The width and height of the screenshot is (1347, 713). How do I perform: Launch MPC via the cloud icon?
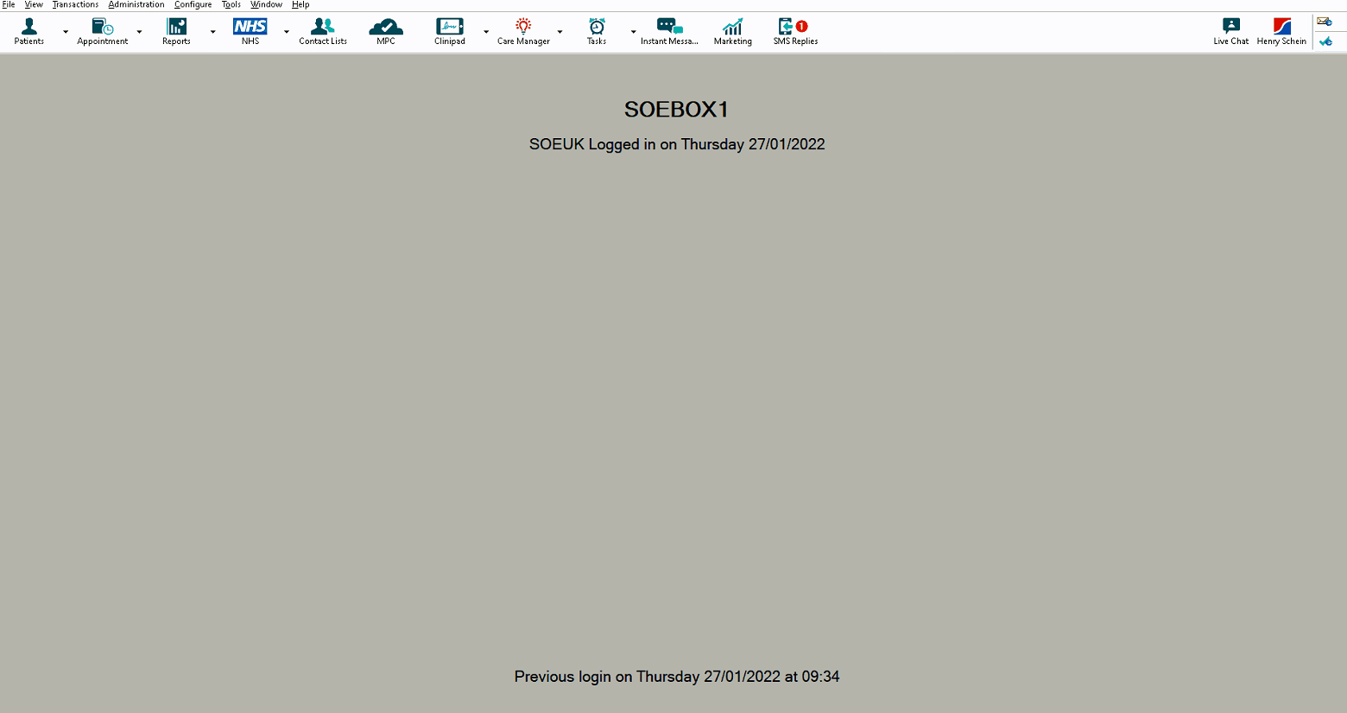385,28
